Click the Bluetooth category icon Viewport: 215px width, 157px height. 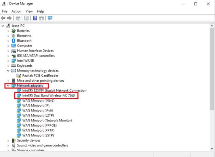coord(13,41)
